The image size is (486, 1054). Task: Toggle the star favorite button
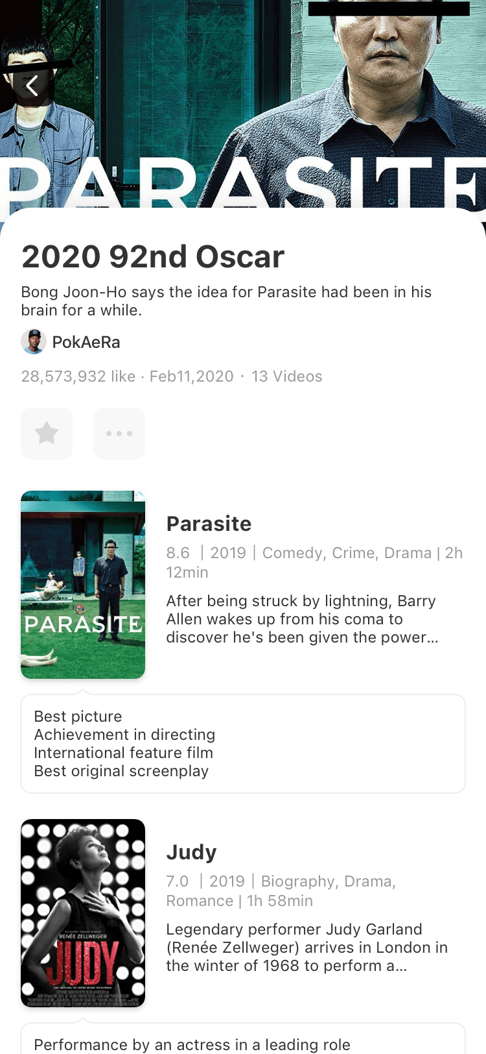pos(47,434)
